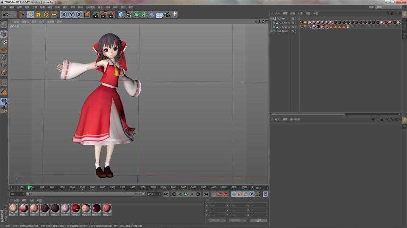Activate the Rotate tool

click(x=46, y=15)
